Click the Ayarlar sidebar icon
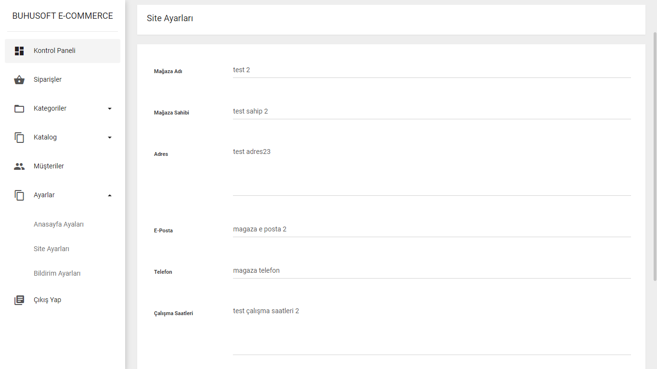The height and width of the screenshot is (369, 657). [x=19, y=195]
